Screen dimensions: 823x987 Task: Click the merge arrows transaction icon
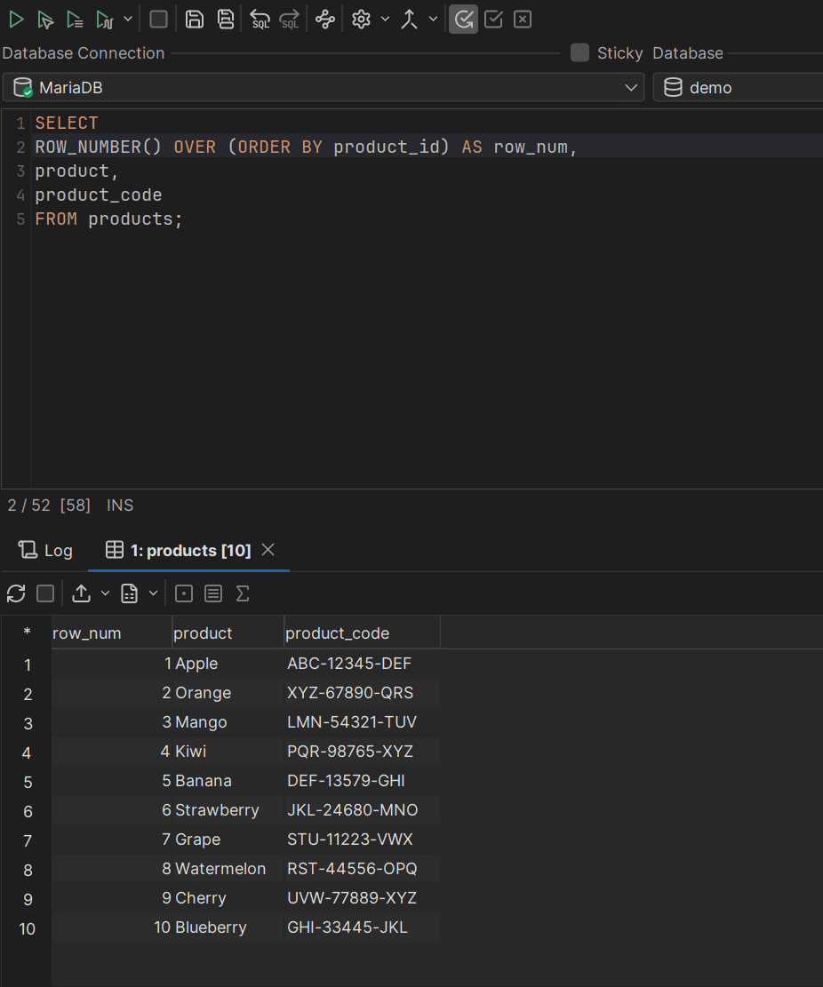click(410, 20)
